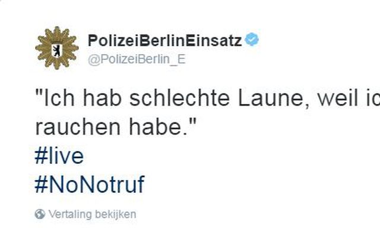This screenshot has height=228, width=380.
Task: Open the #live hashtag
Action: pyautogui.click(x=59, y=156)
